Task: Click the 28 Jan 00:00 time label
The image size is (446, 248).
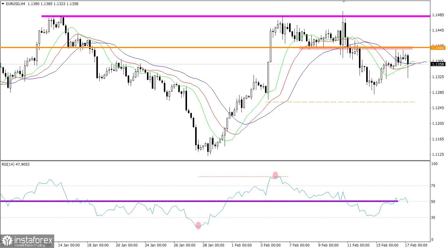Action: [x=214, y=245]
